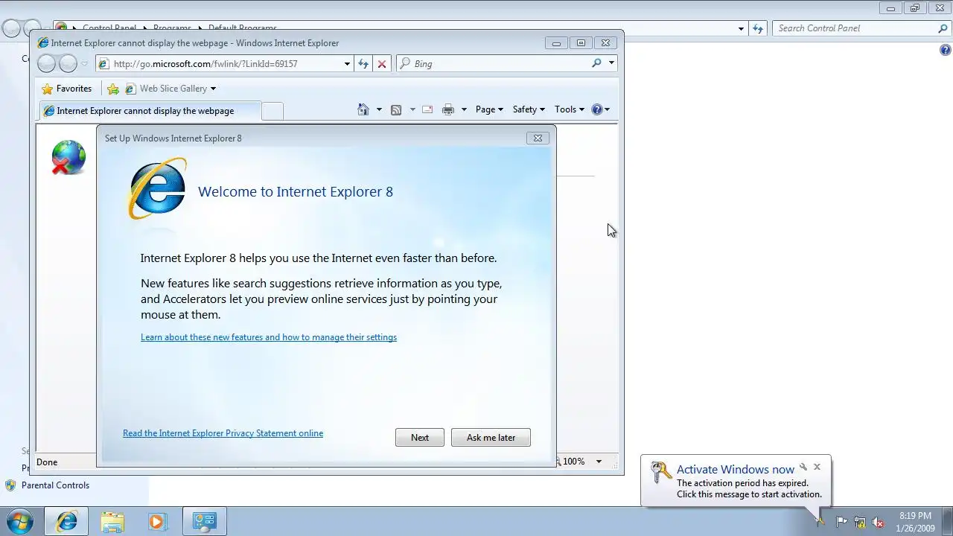Expand the Print options dropdown arrow

[x=464, y=109]
